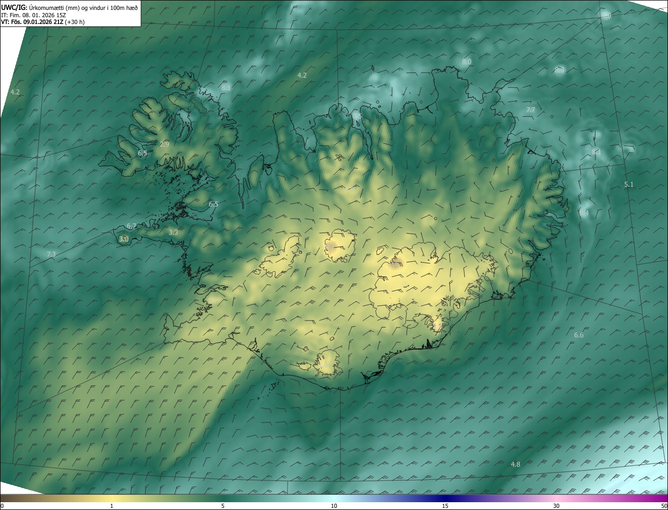Viewport: 668px width, 510px height.
Task: Click the 6.7 value label near Snæfellsnes
Action: [x=132, y=226]
